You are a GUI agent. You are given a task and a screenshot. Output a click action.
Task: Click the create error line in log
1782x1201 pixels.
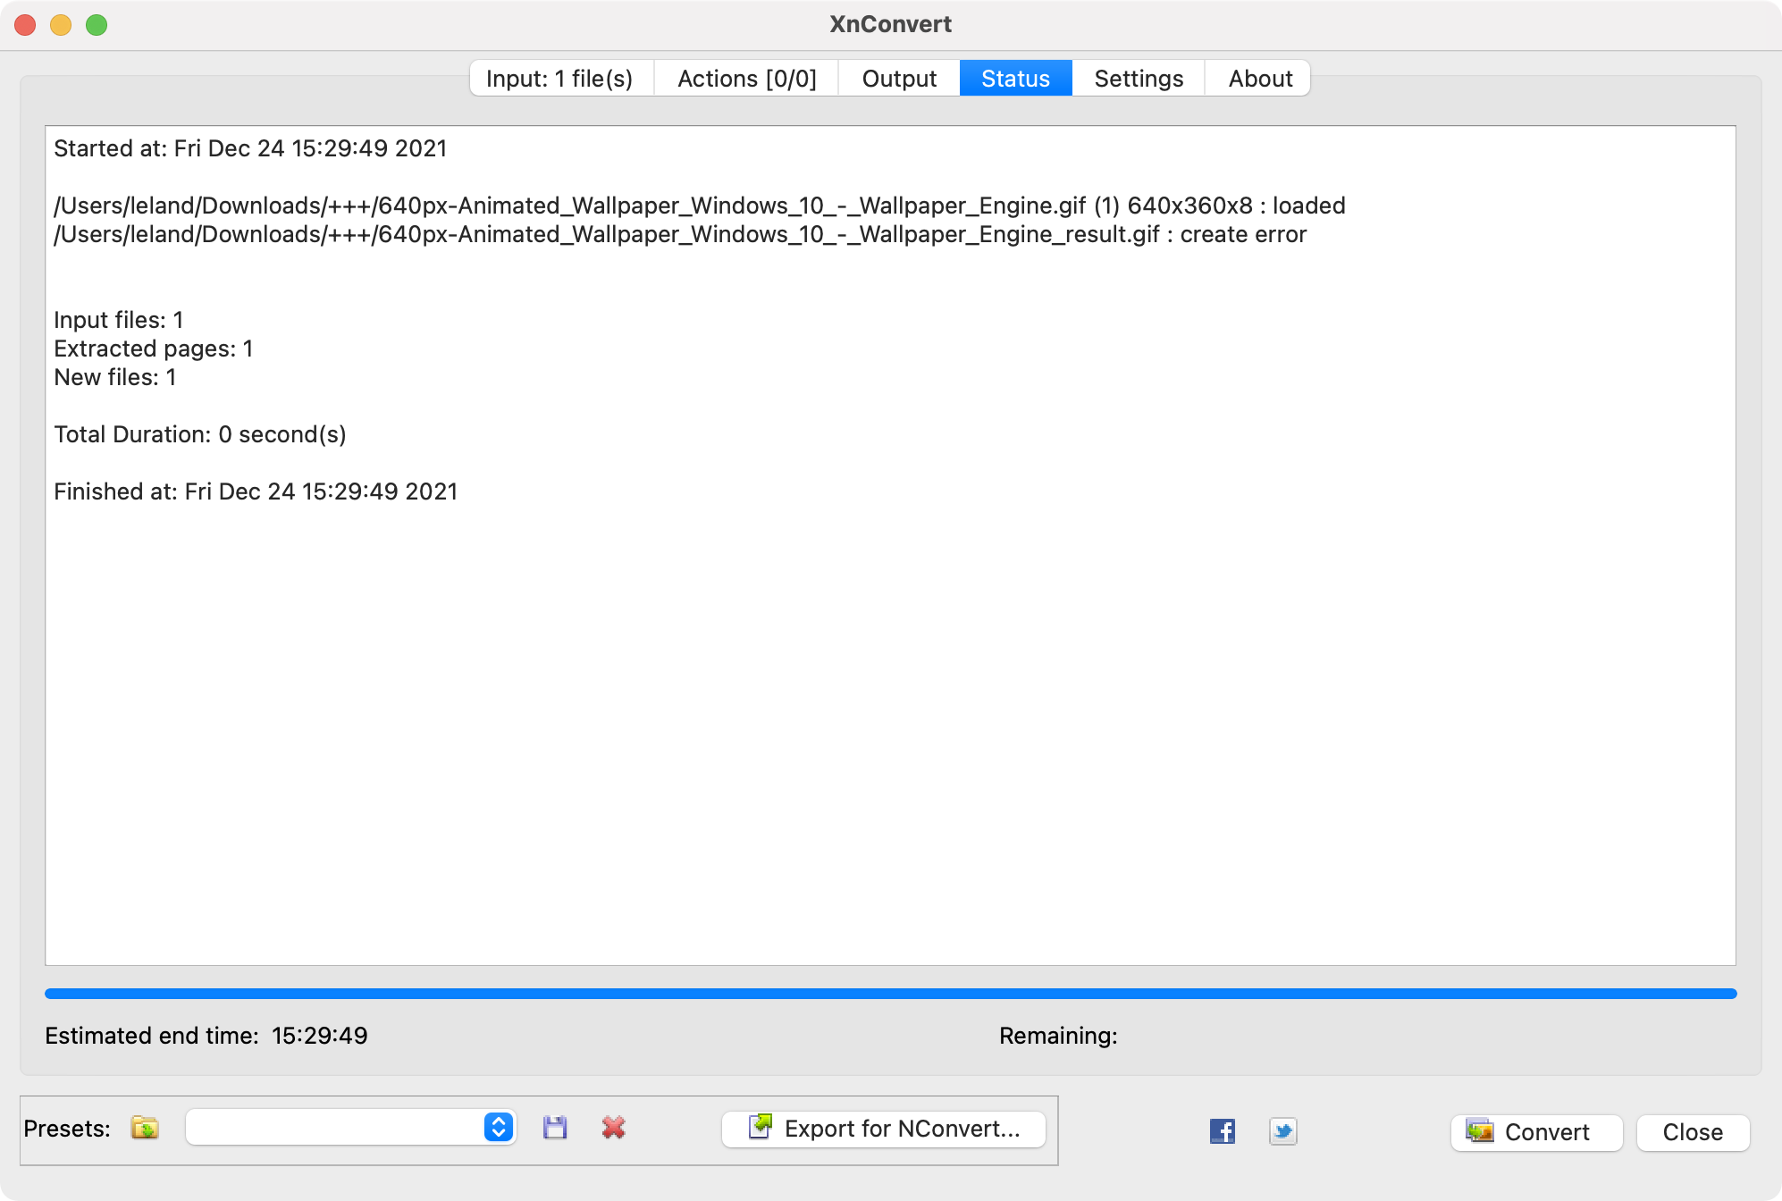click(x=679, y=235)
